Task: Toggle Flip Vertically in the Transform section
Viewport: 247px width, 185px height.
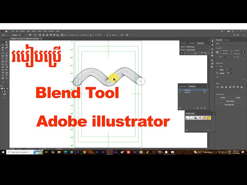Action: click(x=238, y=57)
